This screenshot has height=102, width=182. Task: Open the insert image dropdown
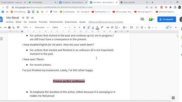point(117,27)
